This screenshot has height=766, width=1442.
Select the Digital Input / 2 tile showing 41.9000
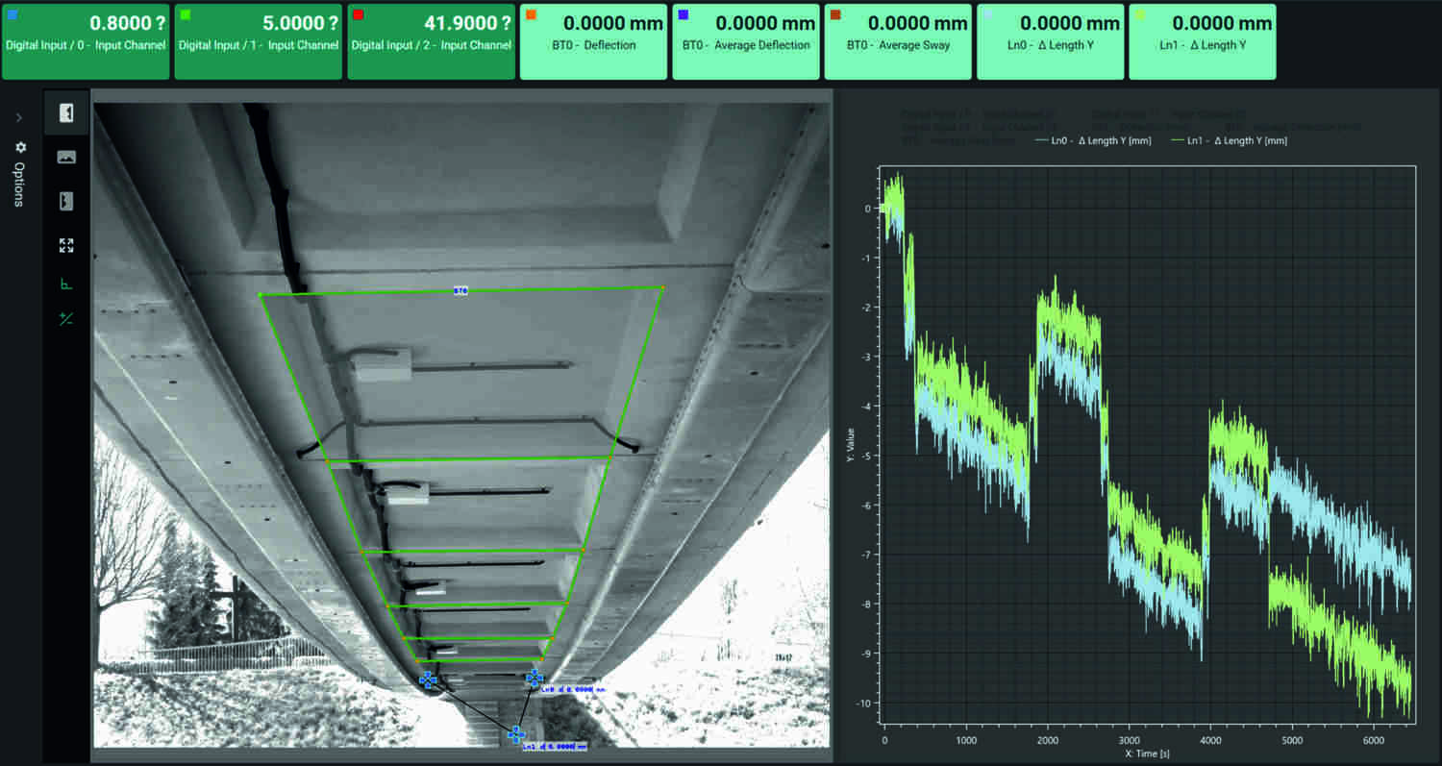(x=431, y=41)
